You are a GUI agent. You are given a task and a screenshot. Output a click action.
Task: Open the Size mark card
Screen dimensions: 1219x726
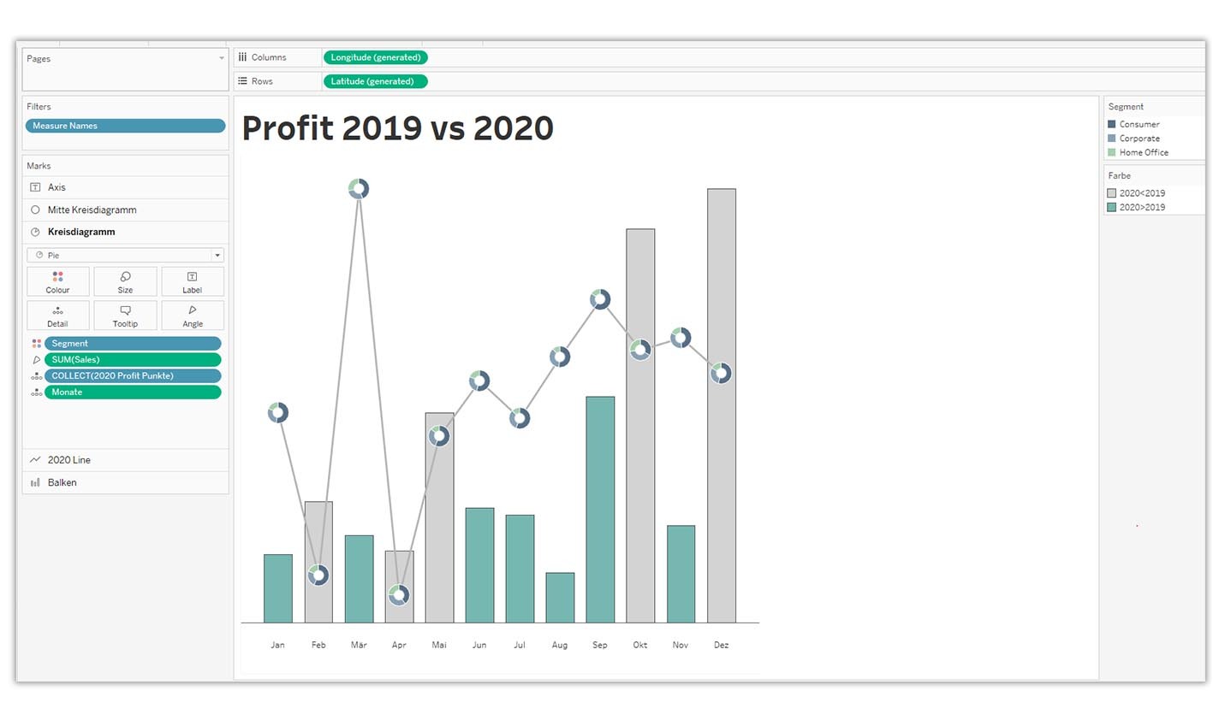point(125,281)
